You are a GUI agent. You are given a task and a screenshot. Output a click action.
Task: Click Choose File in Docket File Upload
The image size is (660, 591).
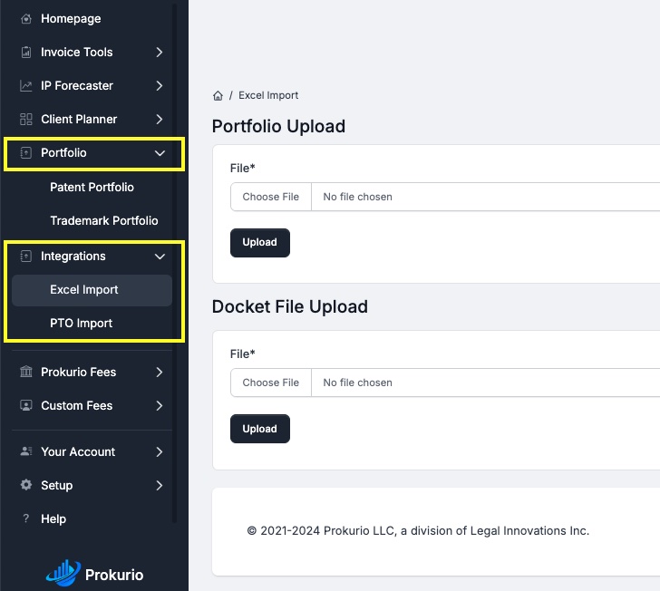pos(271,383)
